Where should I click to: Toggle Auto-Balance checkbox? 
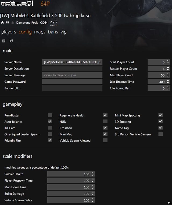point(50,121)
